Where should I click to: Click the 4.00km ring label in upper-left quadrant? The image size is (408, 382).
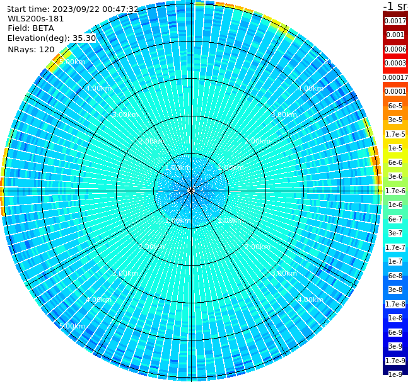[x=98, y=88]
